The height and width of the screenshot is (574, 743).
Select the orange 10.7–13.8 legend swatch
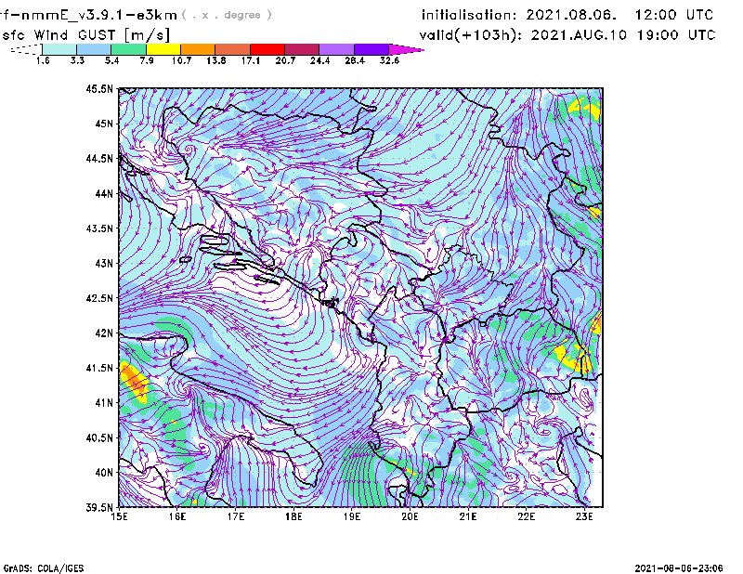point(198,49)
